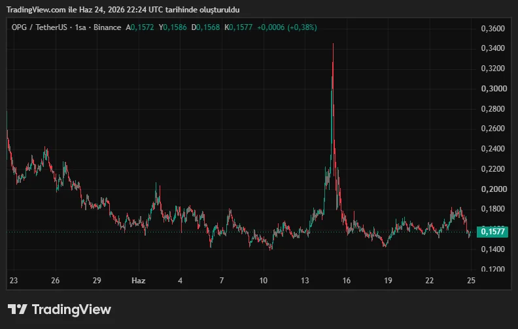The image size is (518, 329).
Task: Click the close value K0,1577
Action: (239, 27)
